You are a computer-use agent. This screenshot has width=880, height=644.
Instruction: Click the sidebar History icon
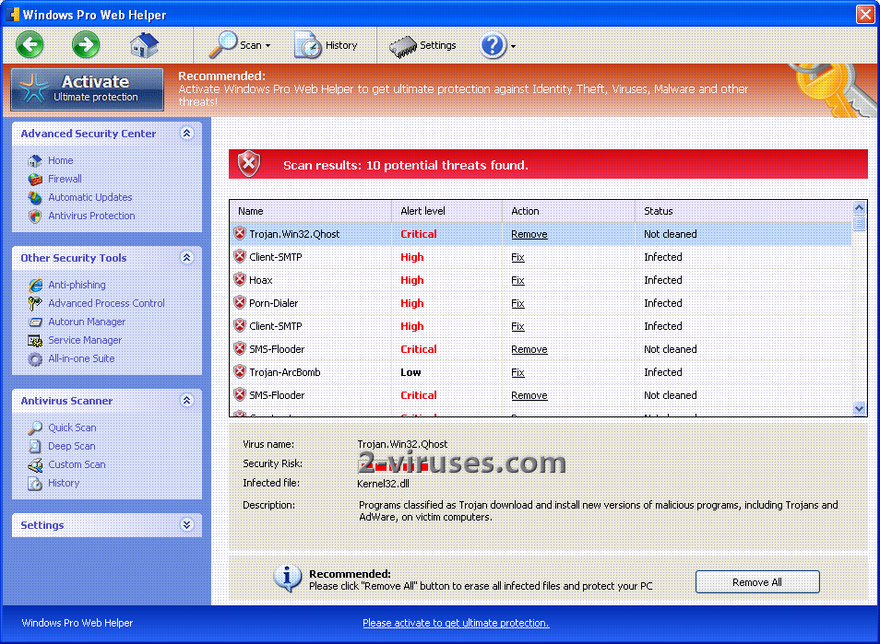35,484
